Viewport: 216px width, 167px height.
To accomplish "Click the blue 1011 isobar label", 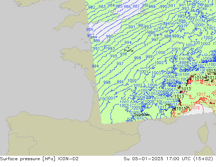I will pyautogui.click(x=162, y=107).
